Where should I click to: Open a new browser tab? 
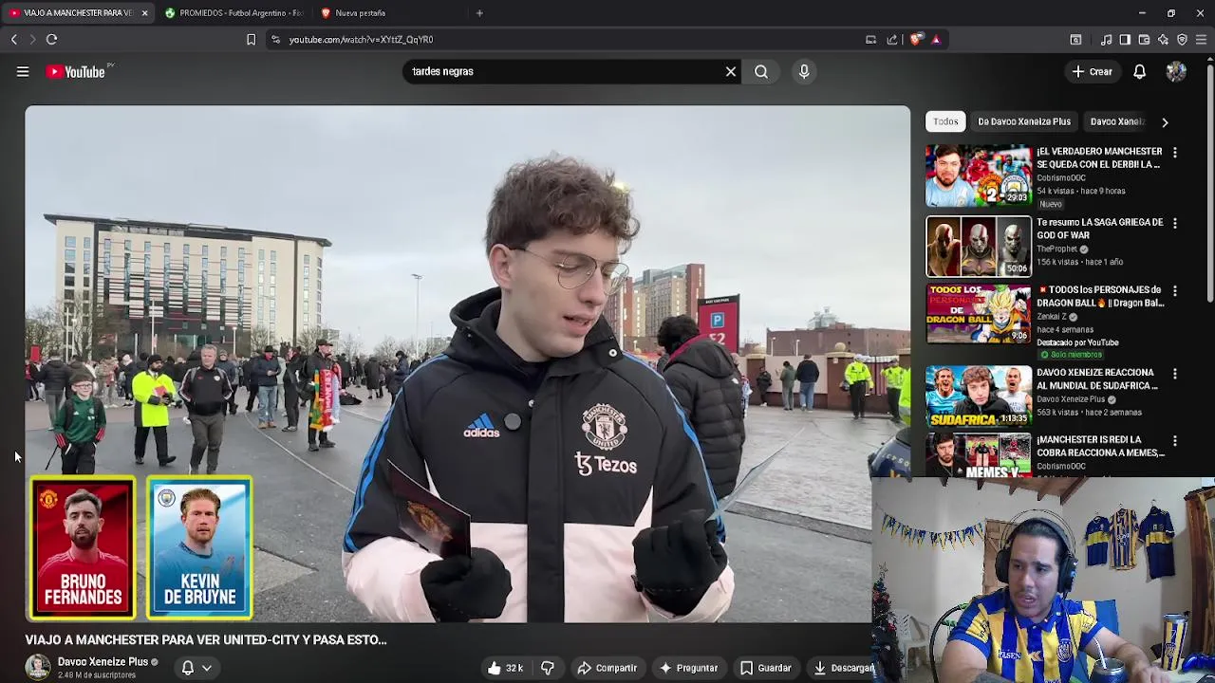click(479, 13)
